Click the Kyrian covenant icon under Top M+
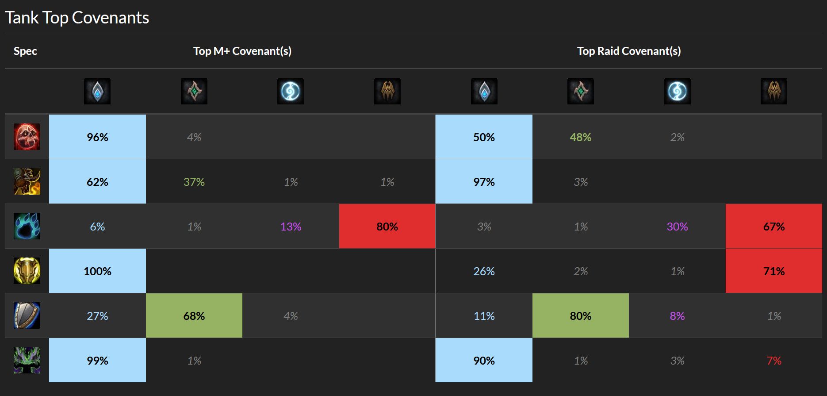The width and height of the screenshot is (827, 396). (x=97, y=91)
